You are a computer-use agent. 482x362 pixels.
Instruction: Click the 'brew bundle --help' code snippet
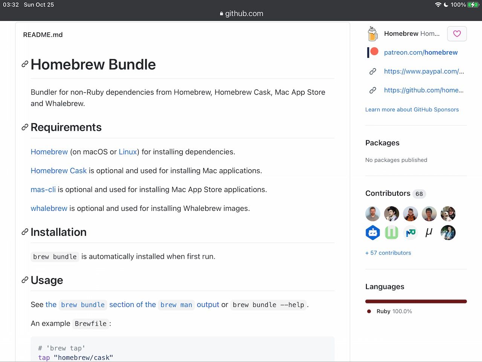(x=268, y=305)
